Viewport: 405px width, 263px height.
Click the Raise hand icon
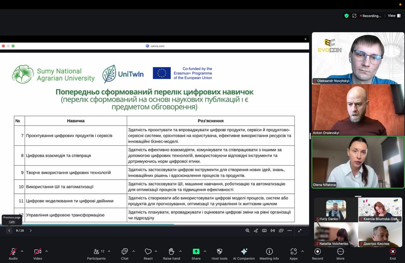pos(171,251)
